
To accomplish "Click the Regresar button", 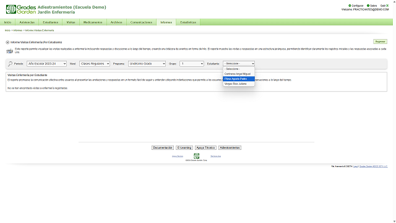I will pos(380,42).
